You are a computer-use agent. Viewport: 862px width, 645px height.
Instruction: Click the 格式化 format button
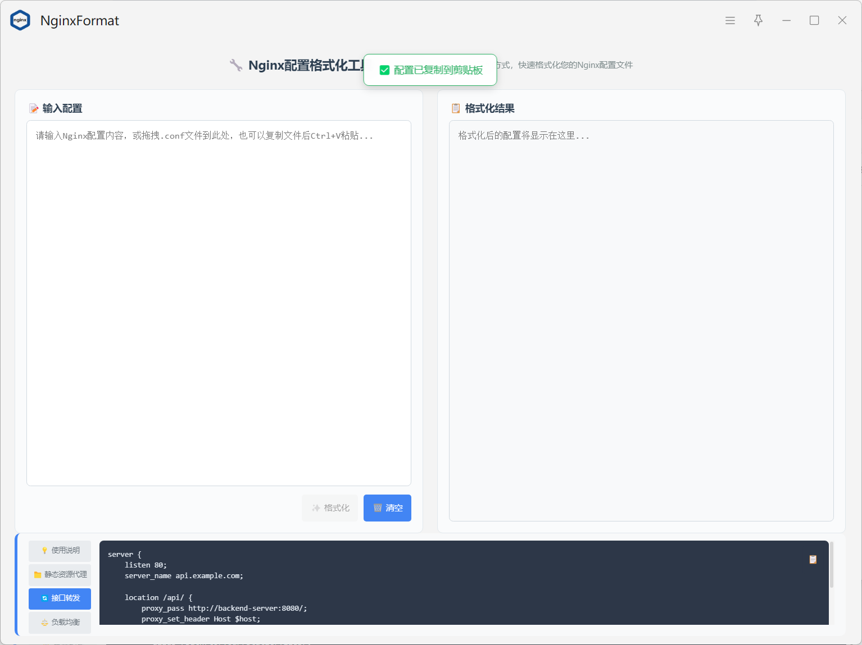click(330, 508)
